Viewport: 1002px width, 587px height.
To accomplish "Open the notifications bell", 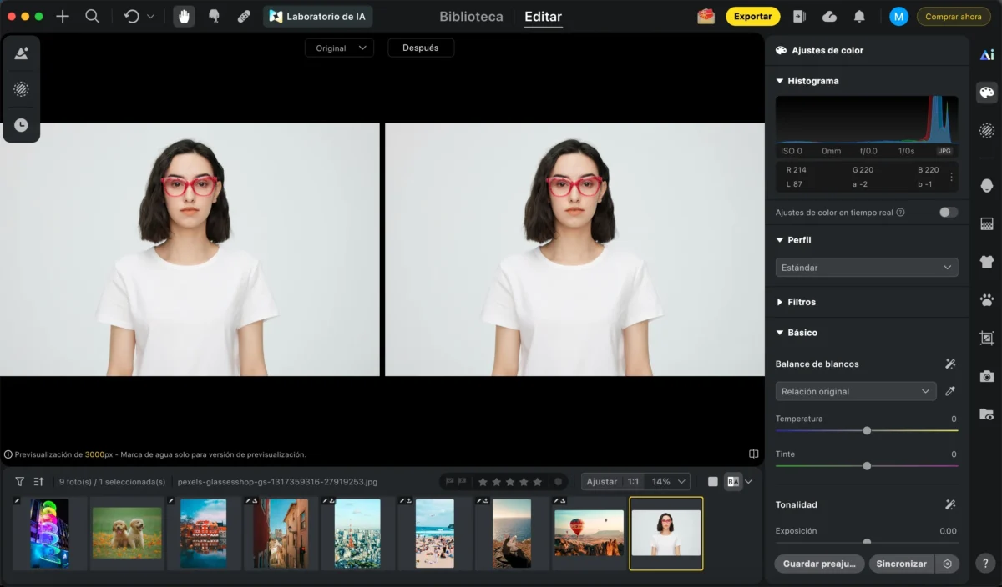I will 859,17.
